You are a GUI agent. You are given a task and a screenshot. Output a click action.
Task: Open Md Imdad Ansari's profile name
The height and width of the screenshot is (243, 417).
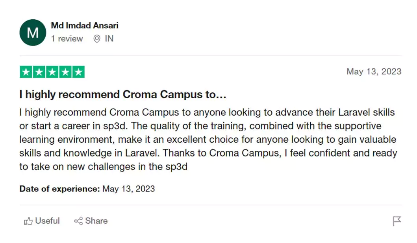click(x=85, y=26)
